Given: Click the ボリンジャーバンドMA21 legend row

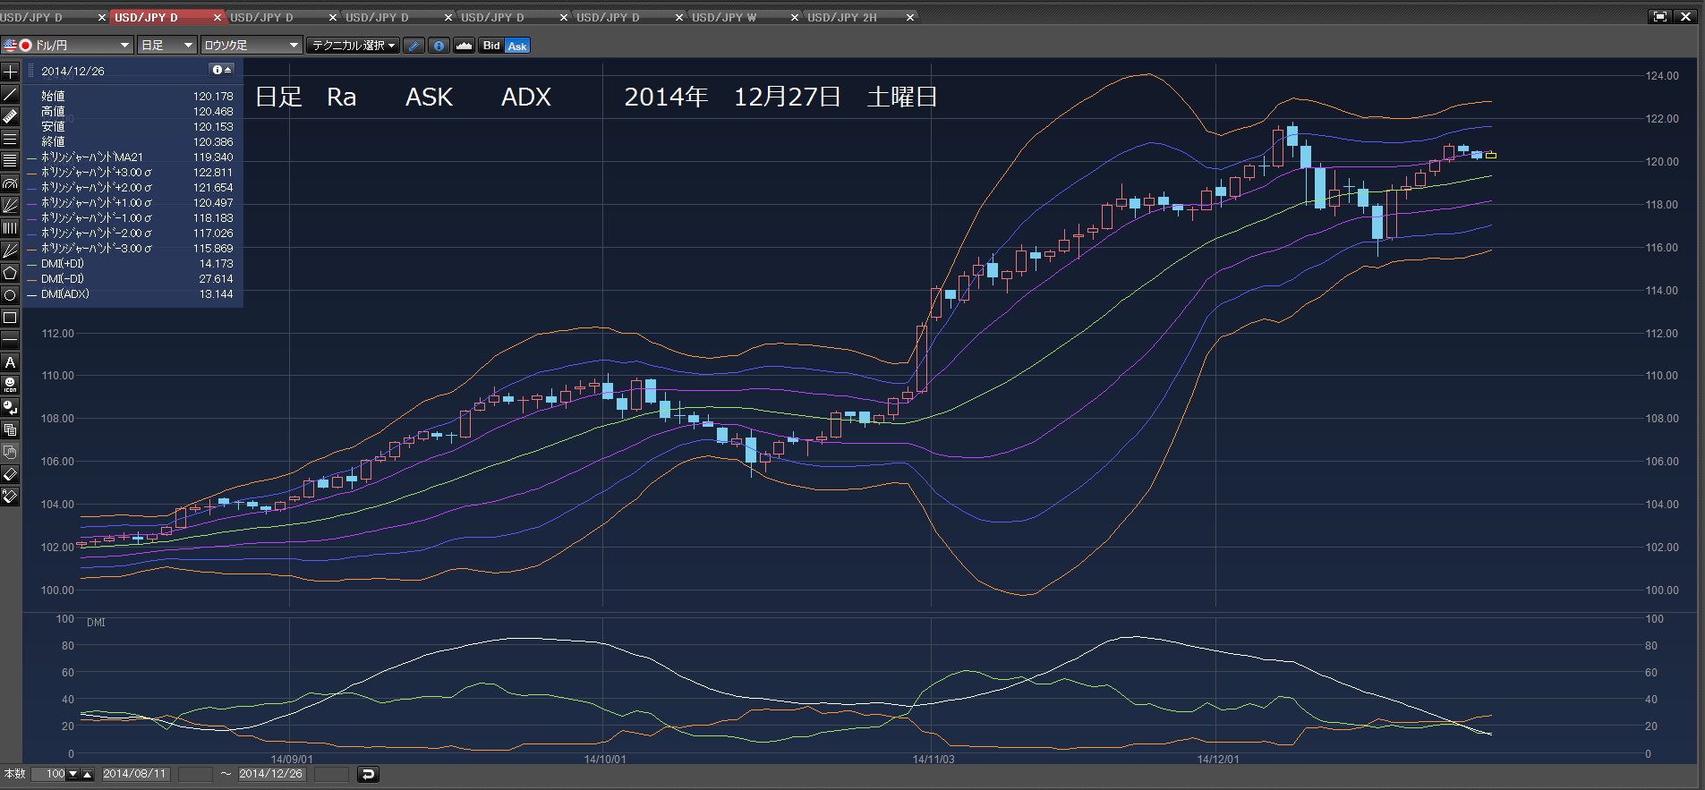Looking at the screenshot, I should 131,157.
